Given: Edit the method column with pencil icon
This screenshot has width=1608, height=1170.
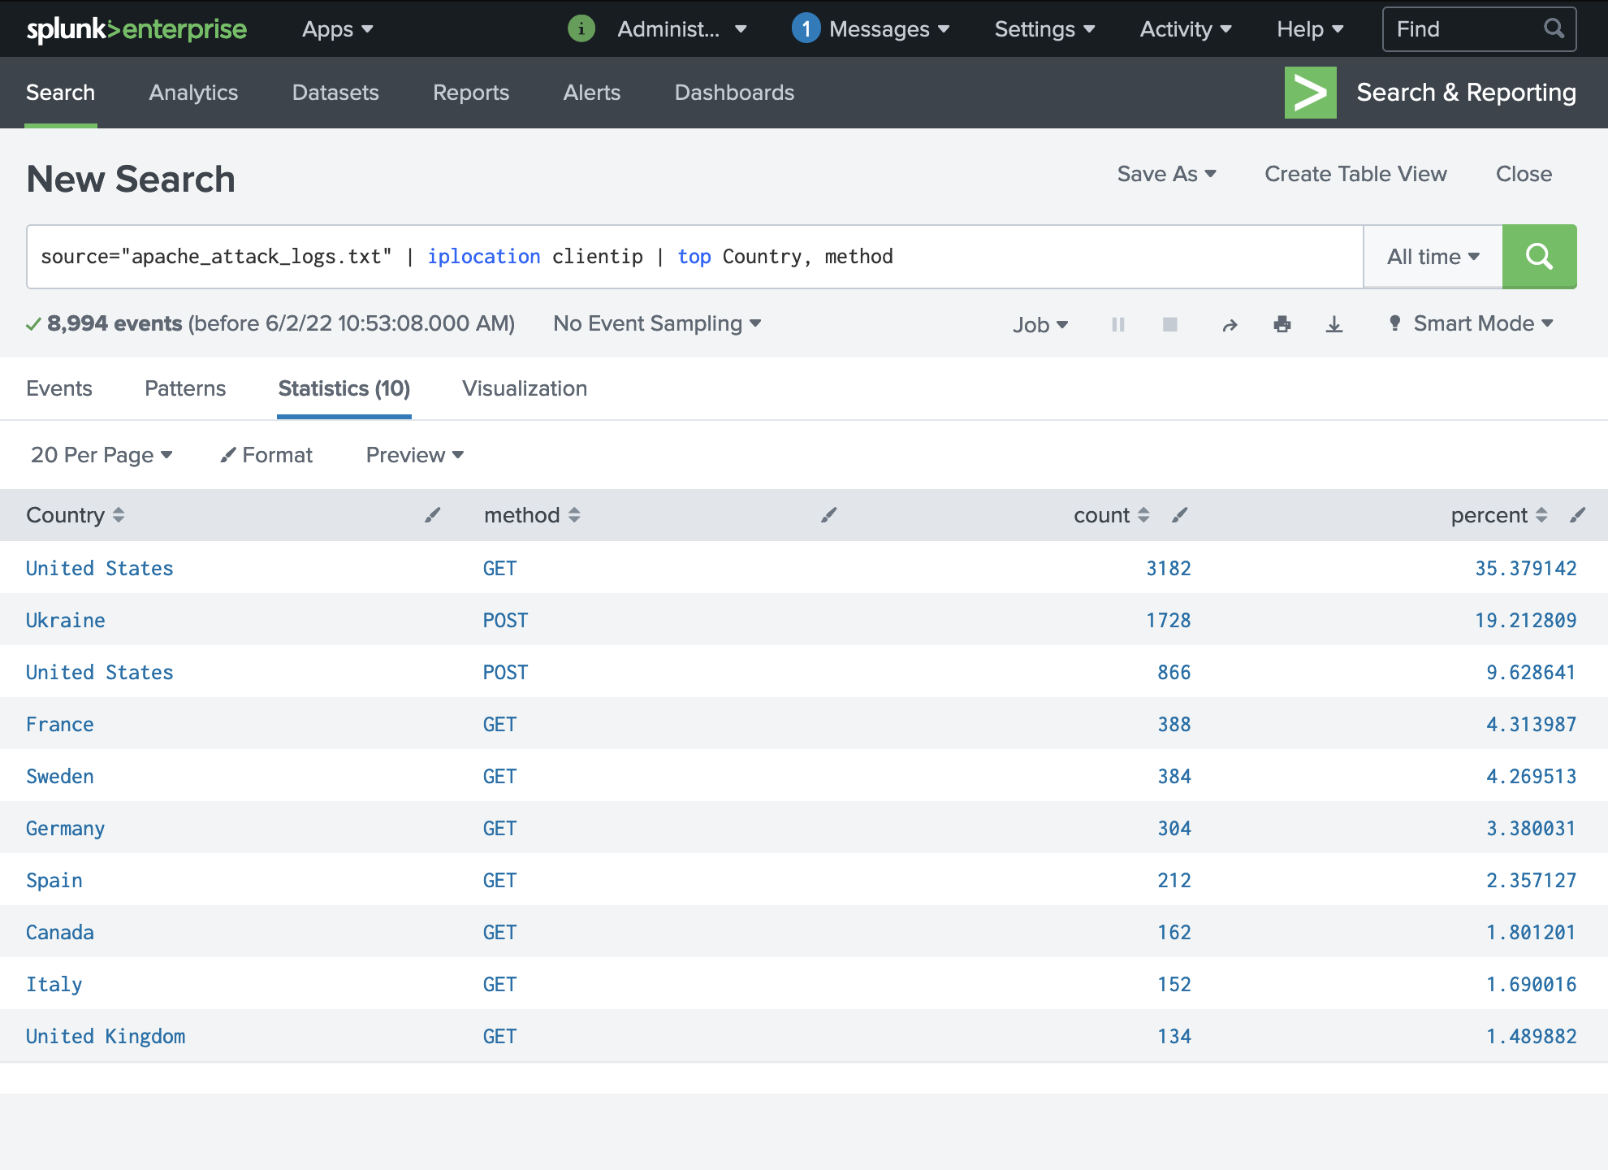Looking at the screenshot, I should click(x=828, y=515).
